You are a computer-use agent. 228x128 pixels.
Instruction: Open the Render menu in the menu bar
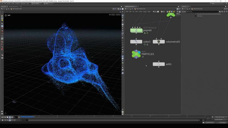[9, 4]
